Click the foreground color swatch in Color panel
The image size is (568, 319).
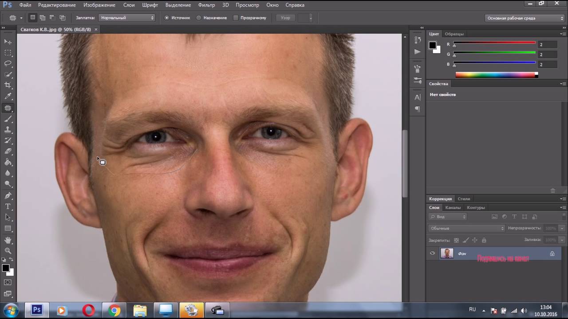(x=432, y=45)
